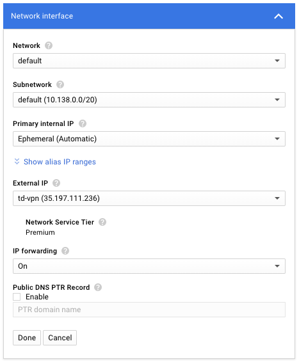The image size is (299, 364).
Task: Change the IP forwarding dropdown set to On
Action: click(149, 266)
